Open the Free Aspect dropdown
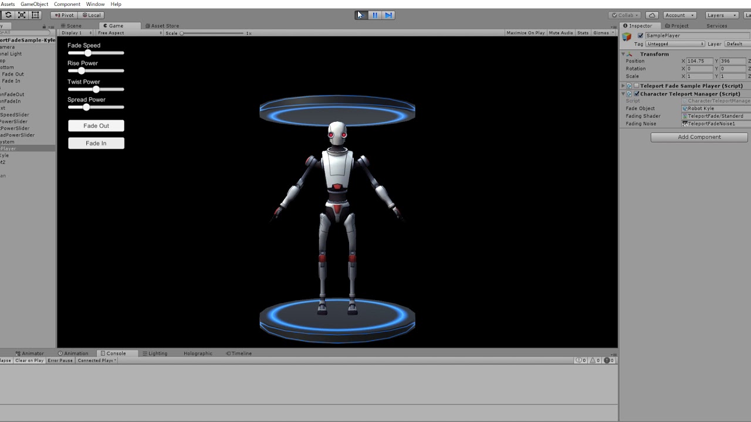 [128, 33]
